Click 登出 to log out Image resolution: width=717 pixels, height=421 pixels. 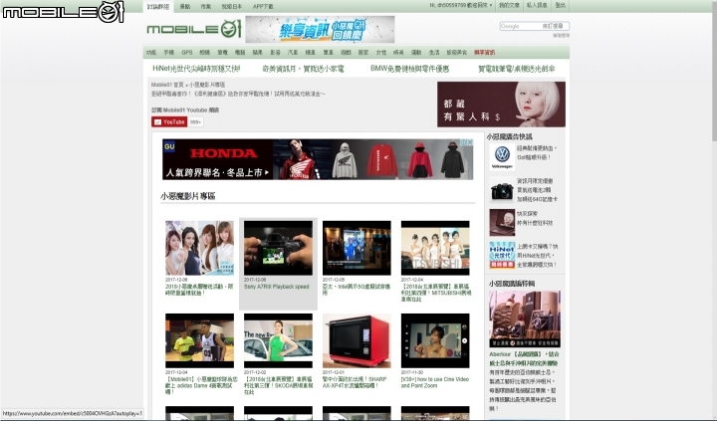tap(560, 6)
